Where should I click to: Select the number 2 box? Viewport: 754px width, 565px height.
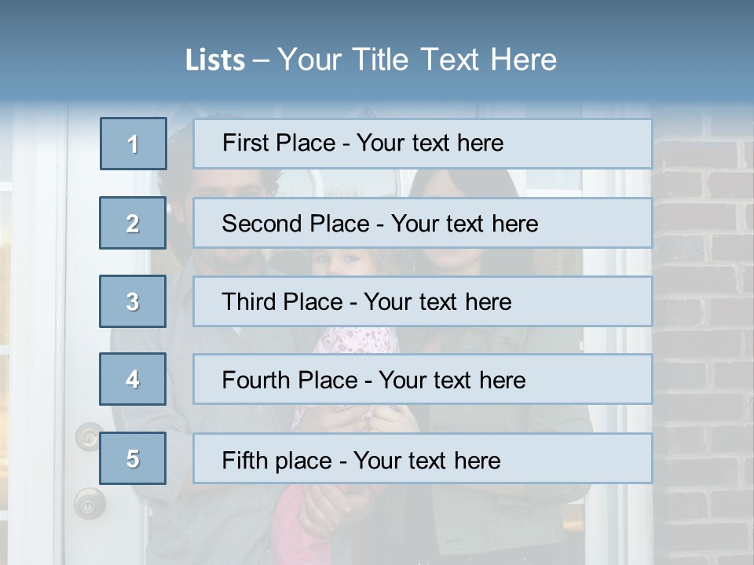click(x=133, y=223)
